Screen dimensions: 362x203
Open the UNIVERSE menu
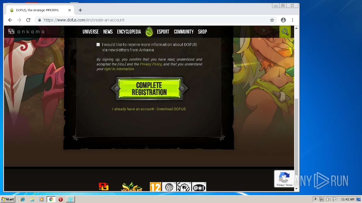(90, 32)
